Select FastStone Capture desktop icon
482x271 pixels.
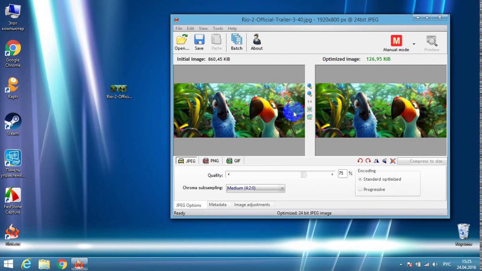point(13,201)
